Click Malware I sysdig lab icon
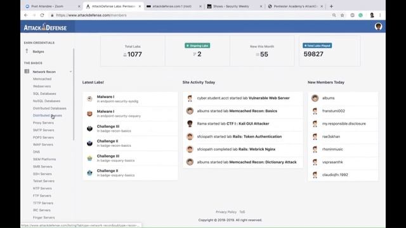The width and height of the screenshot is (406, 228). tap(89, 99)
